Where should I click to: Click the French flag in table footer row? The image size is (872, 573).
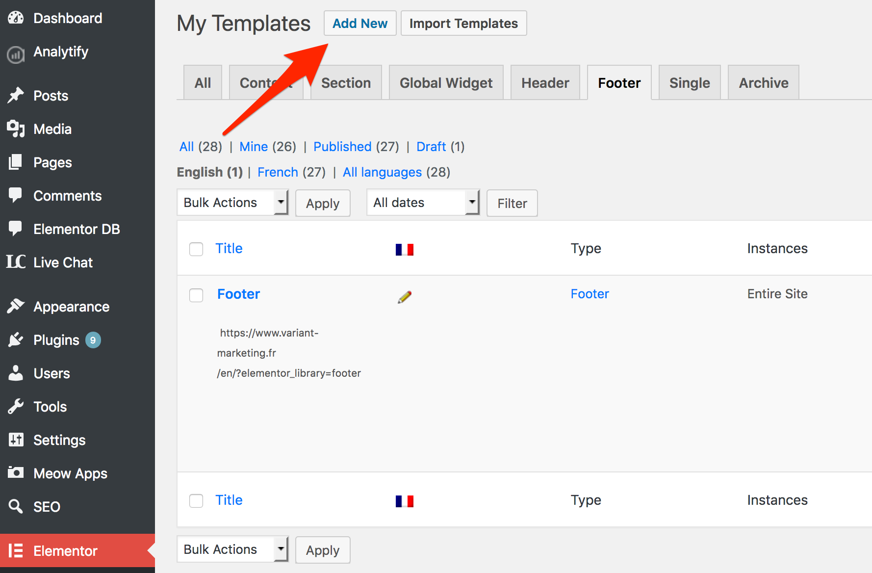pos(405,501)
